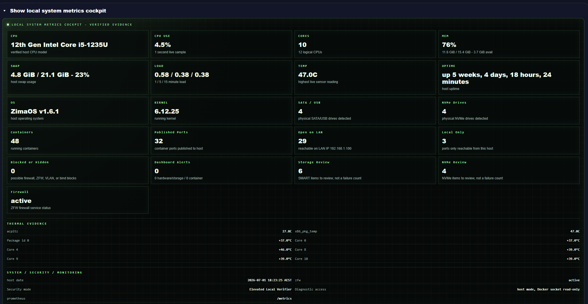Click the Storage Review count 6
The image size is (588, 304).
300,171
